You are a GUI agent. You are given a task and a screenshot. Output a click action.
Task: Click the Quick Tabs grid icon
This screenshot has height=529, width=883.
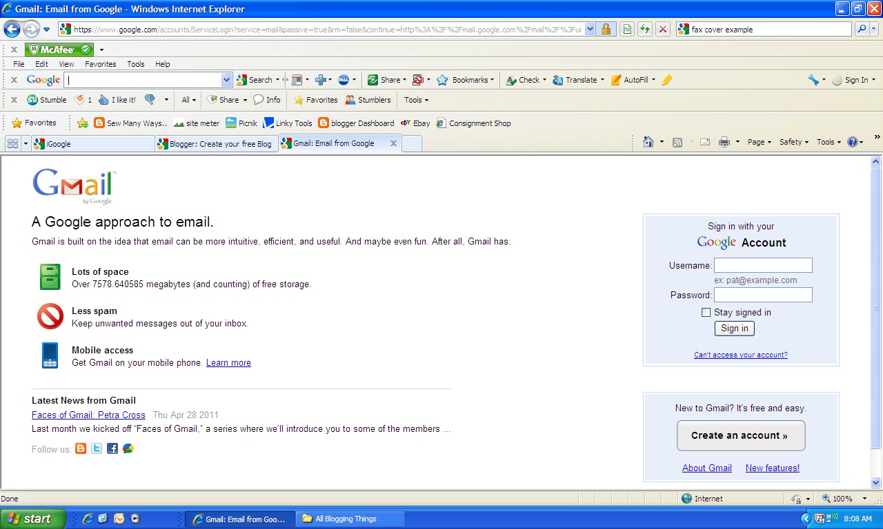pyautogui.click(x=12, y=143)
